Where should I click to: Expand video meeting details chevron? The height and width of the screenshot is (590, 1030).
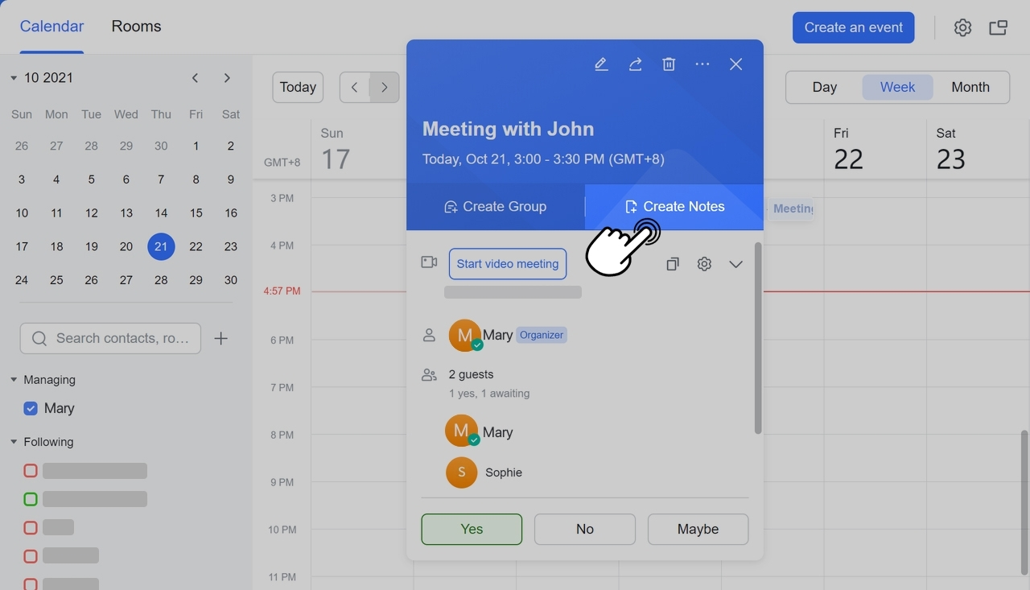(735, 264)
